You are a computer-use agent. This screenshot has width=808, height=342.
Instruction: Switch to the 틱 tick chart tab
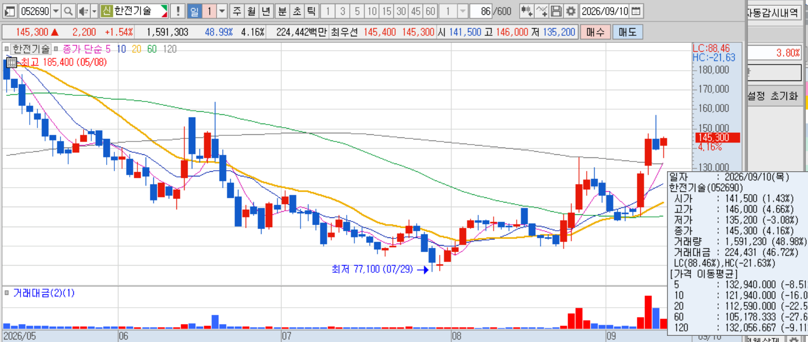(x=311, y=11)
